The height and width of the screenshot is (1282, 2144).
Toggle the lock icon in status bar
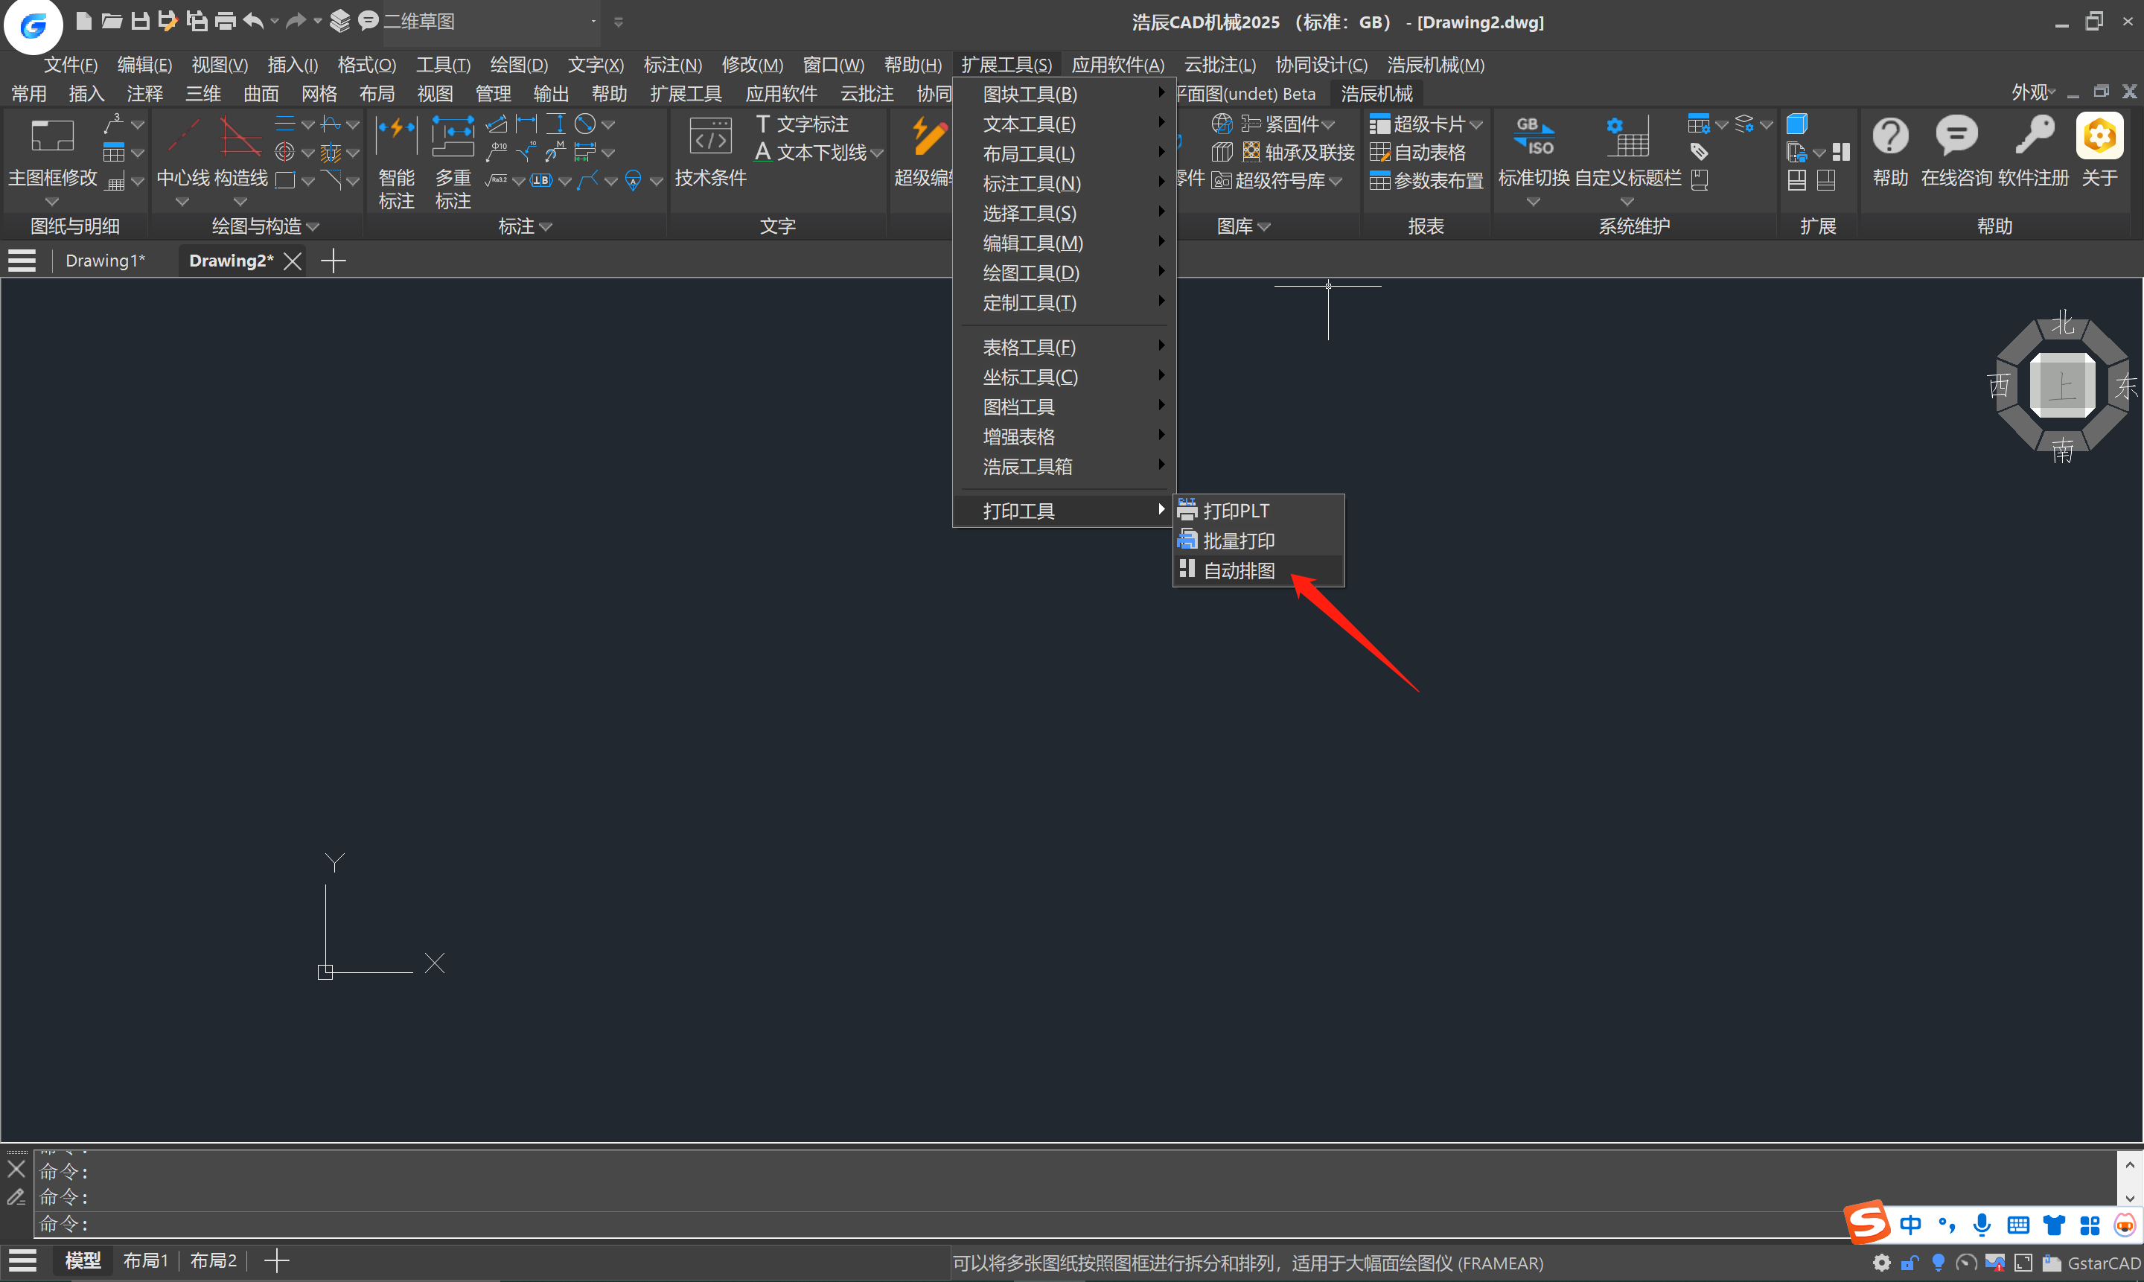point(1910,1263)
